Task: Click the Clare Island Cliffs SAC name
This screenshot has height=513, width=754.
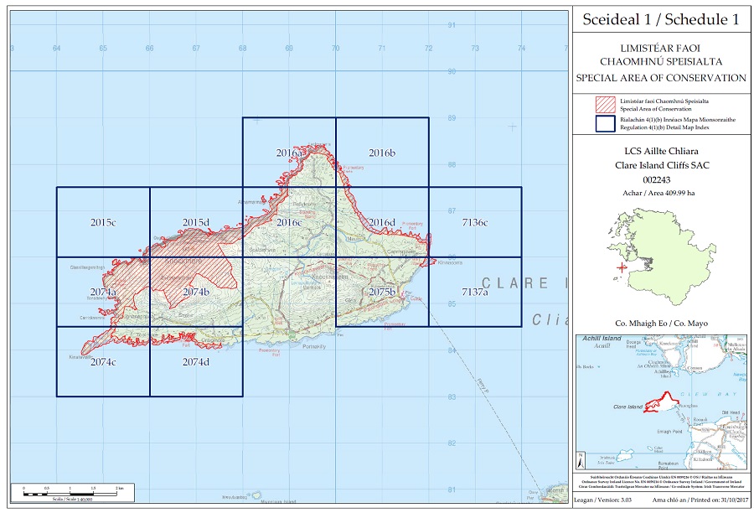Action: click(660, 165)
